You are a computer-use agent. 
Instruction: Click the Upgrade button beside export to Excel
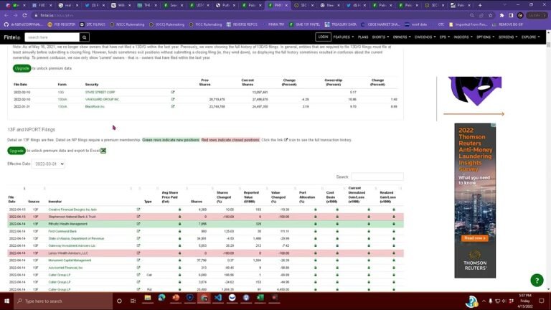[17, 151]
